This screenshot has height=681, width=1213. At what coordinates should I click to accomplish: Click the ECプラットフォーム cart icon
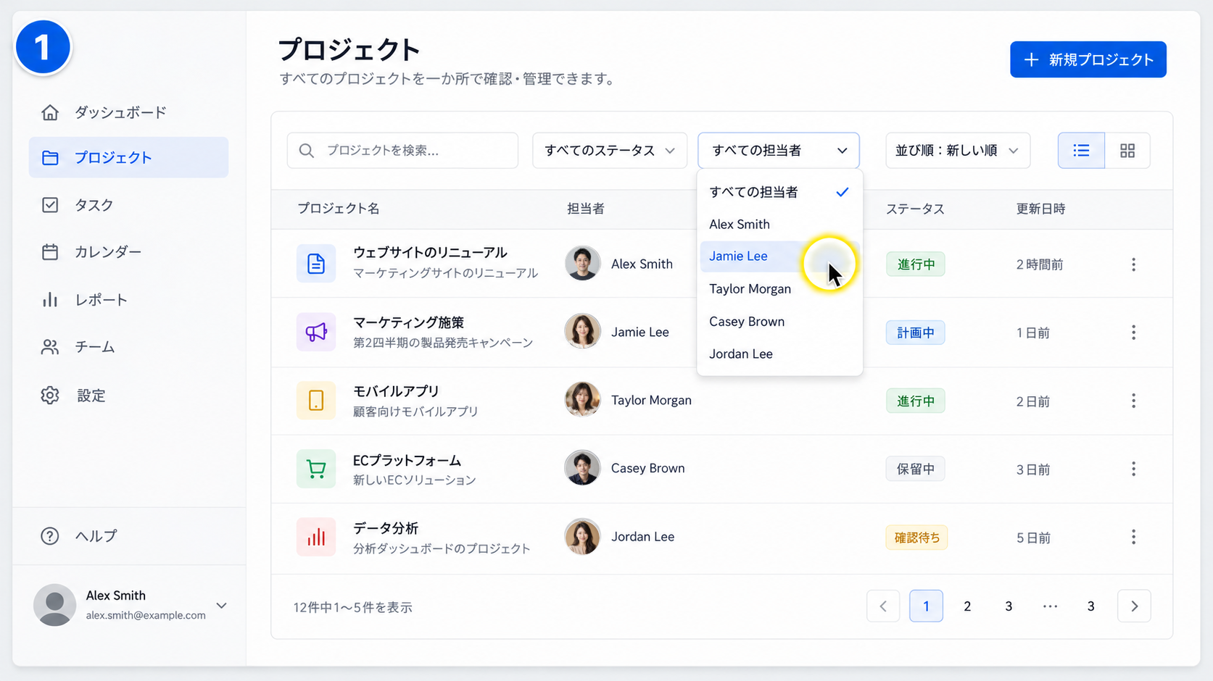point(316,469)
